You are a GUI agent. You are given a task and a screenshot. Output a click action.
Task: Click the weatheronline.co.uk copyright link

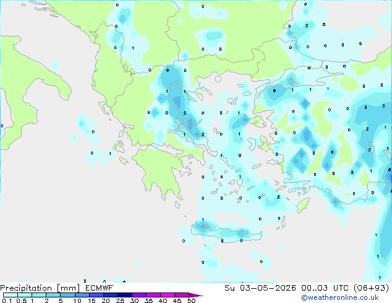tap(340, 297)
